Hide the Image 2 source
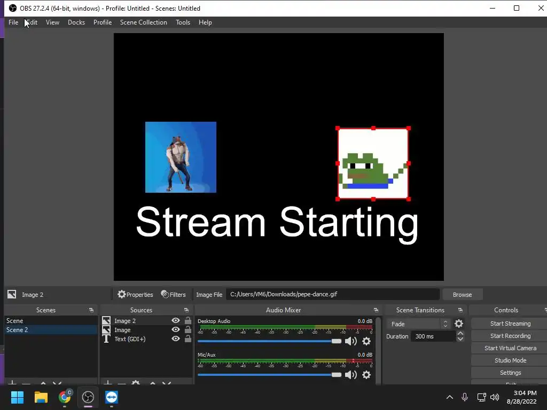The width and height of the screenshot is (547, 410). pos(176,320)
